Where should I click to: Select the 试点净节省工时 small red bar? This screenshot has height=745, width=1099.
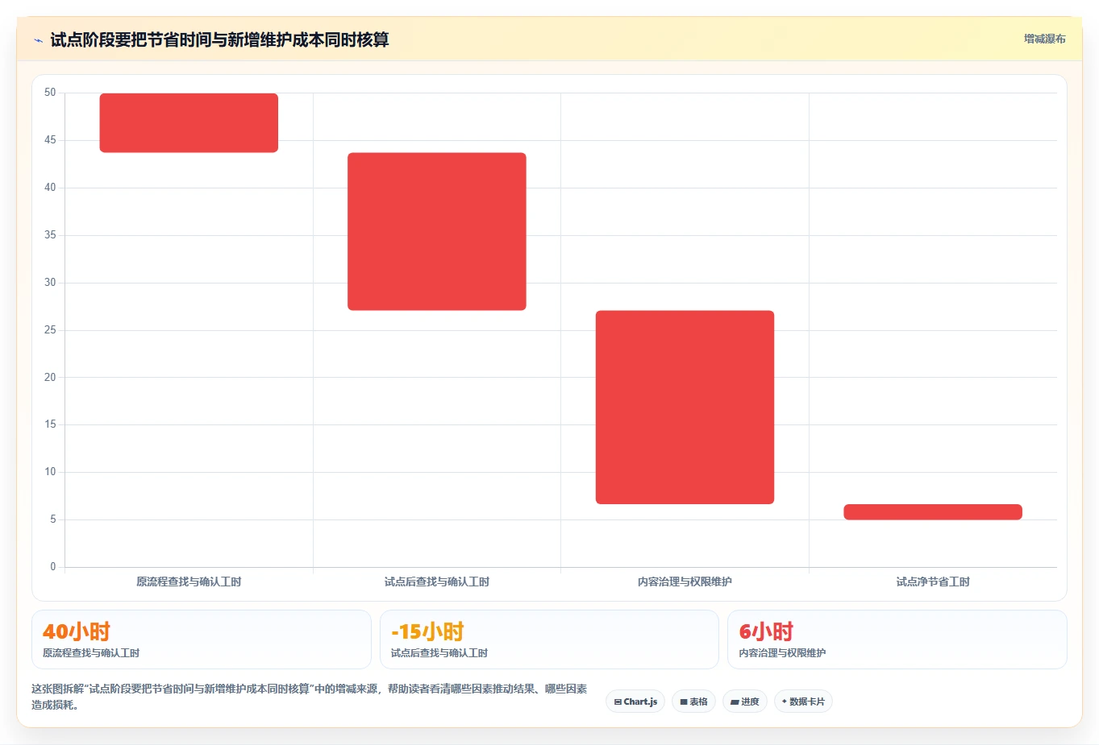933,511
